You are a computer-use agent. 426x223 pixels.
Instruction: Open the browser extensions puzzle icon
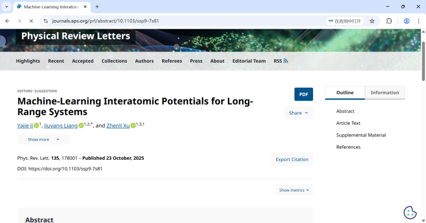[x=389, y=21]
